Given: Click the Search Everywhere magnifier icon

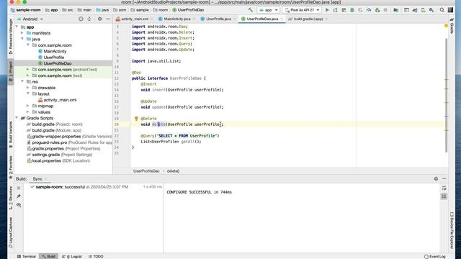Looking at the screenshot, I should click(442, 10).
